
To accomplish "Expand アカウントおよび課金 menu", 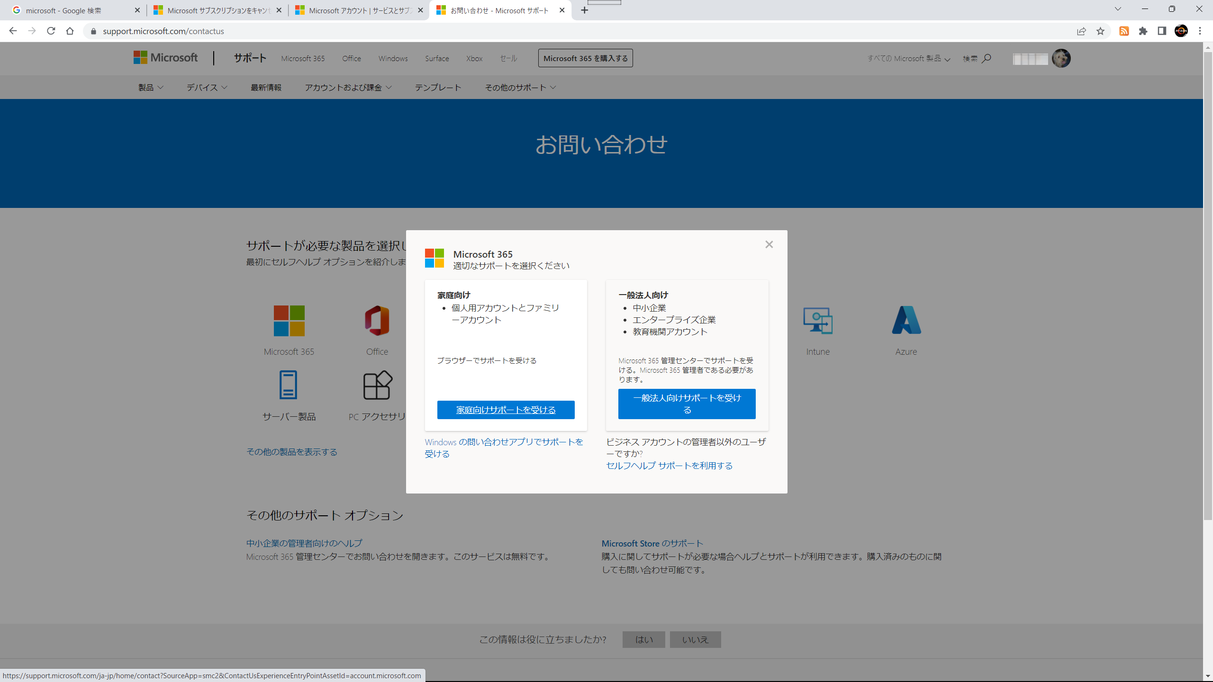I will coord(348,87).
